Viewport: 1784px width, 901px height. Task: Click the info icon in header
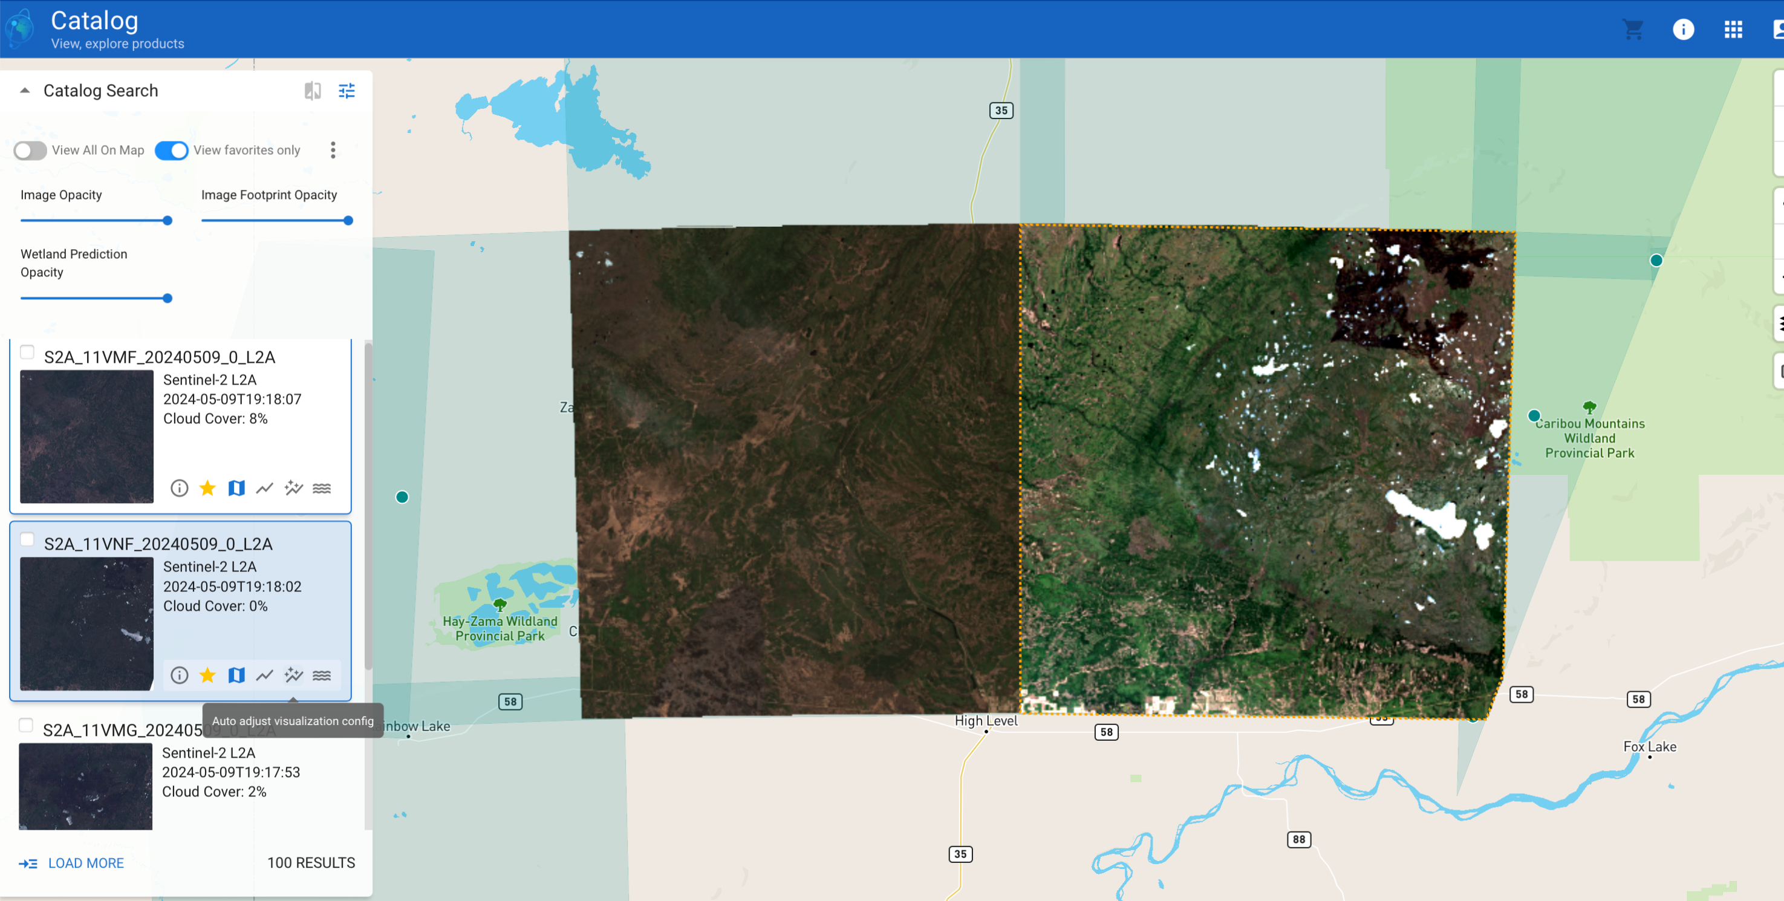click(x=1684, y=29)
